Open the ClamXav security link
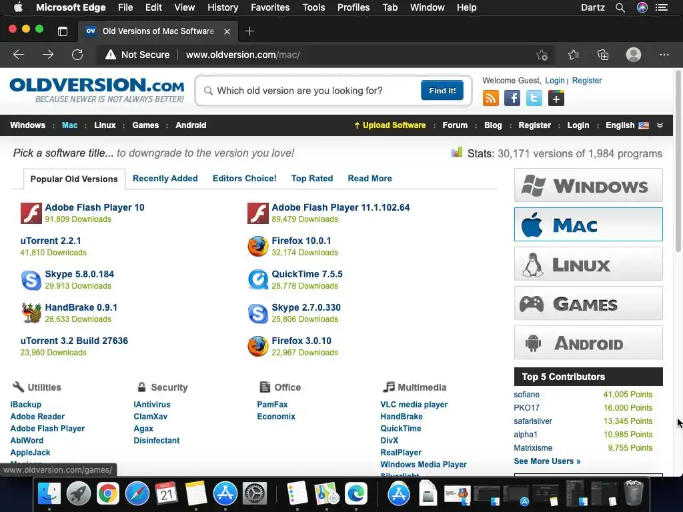The height and width of the screenshot is (512, 683). pyautogui.click(x=150, y=417)
